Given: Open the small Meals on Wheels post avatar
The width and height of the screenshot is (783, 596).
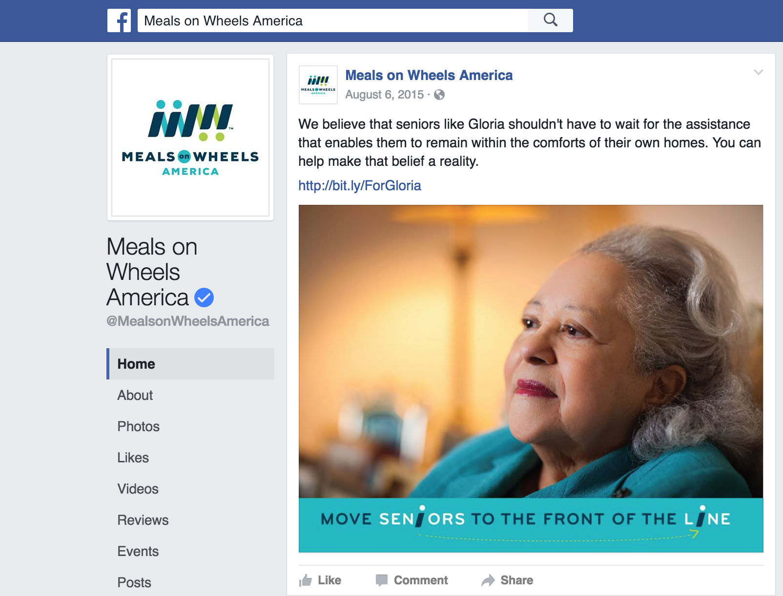Looking at the screenshot, I should (318, 85).
